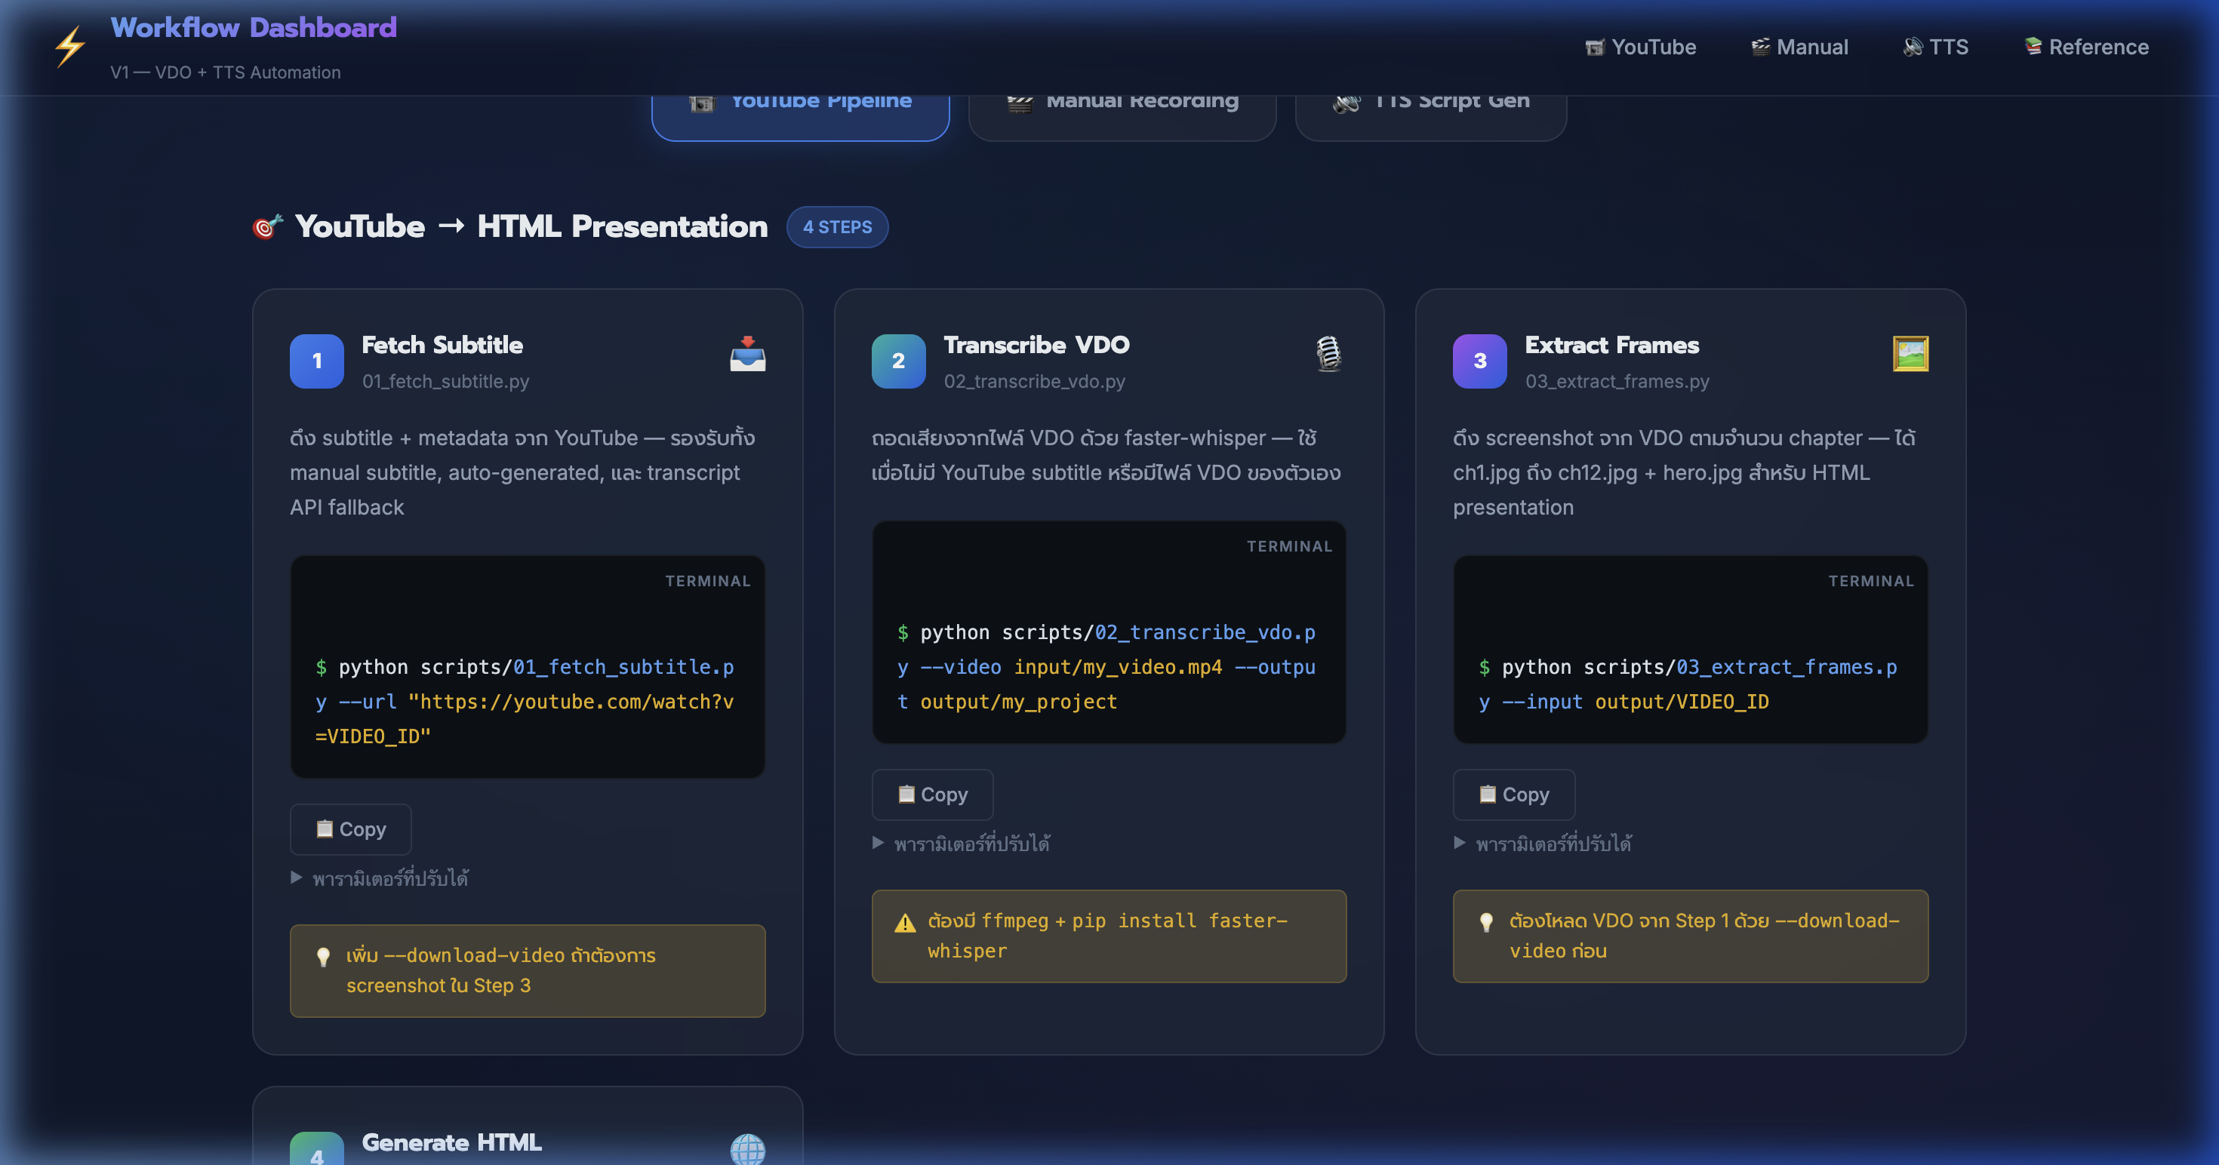Screen dimensions: 2219x1165
Task: Click the Workflow Dashboard title
Action: [x=254, y=28]
